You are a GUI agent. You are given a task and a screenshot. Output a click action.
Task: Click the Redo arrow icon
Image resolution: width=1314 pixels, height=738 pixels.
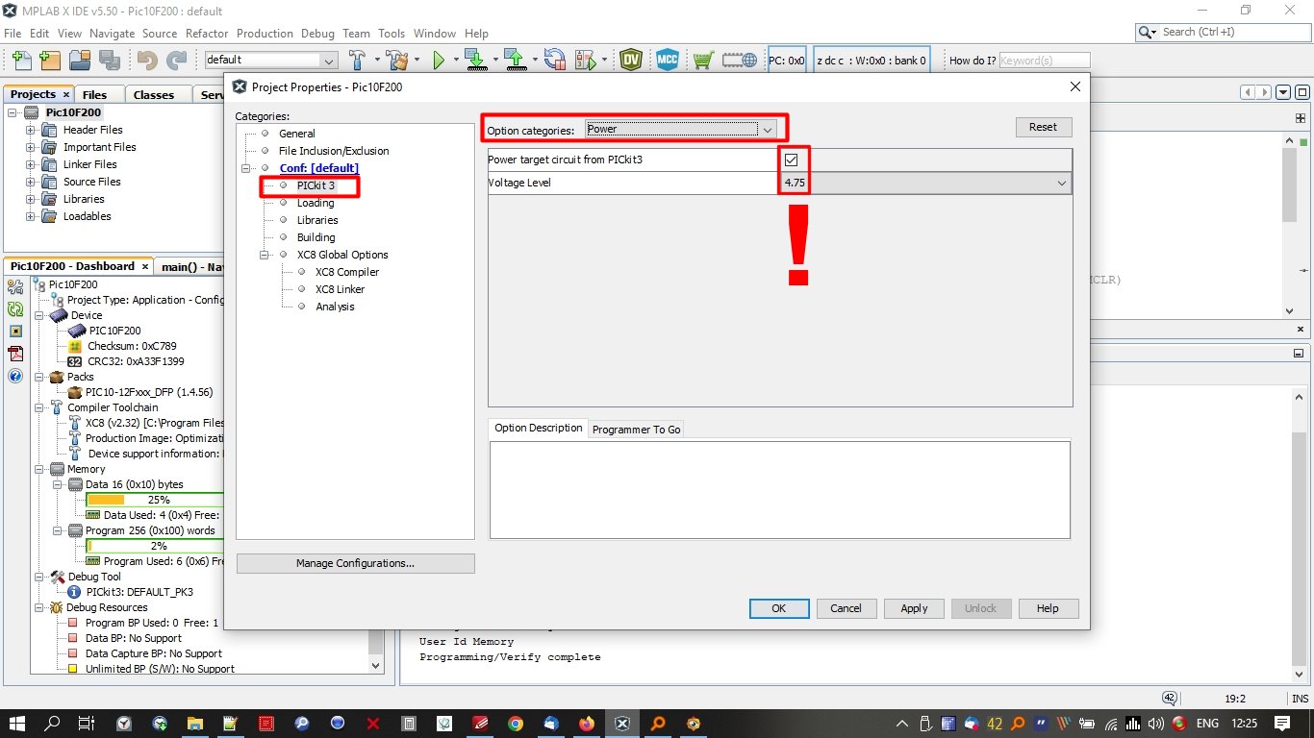pos(176,60)
